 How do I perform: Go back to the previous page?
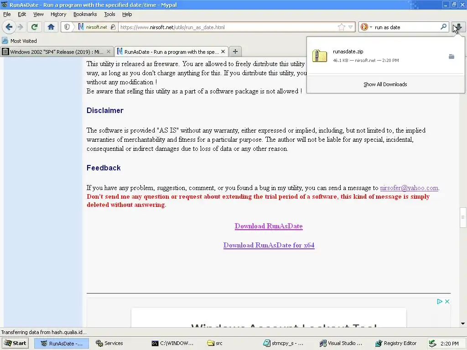point(9,27)
